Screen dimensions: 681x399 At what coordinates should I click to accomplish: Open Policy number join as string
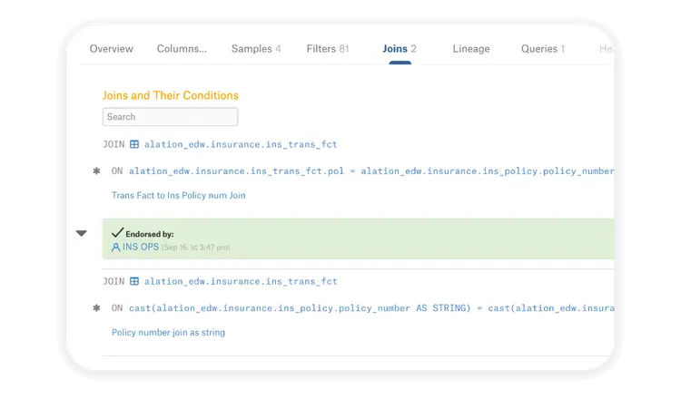point(169,332)
